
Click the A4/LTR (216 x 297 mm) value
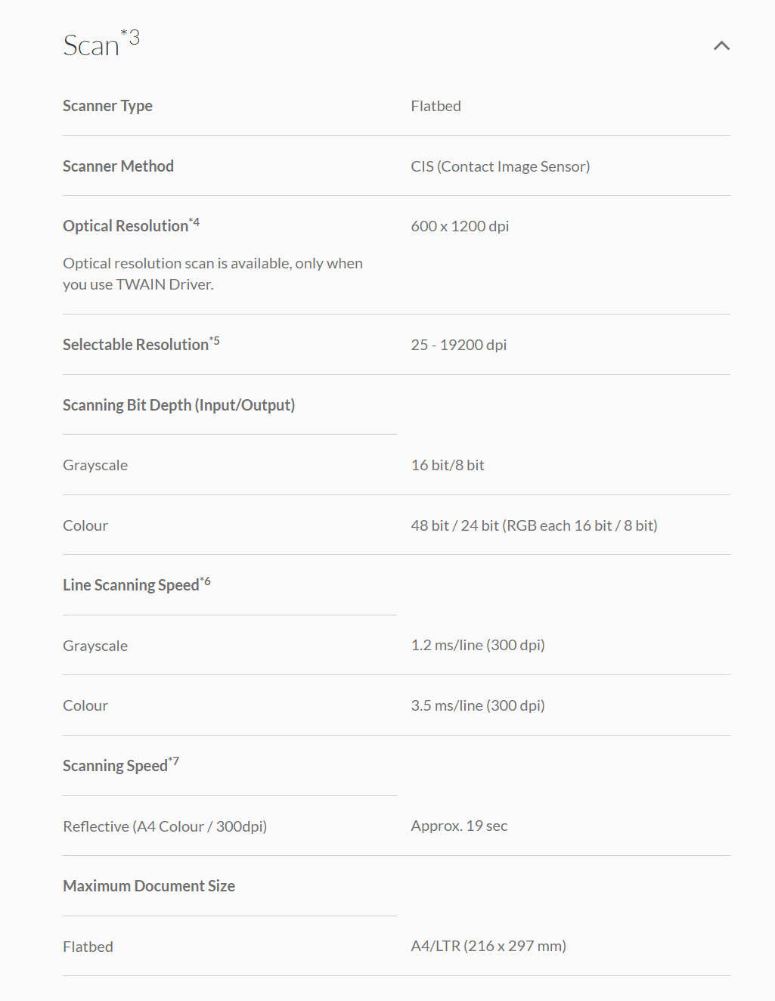pyautogui.click(x=488, y=946)
